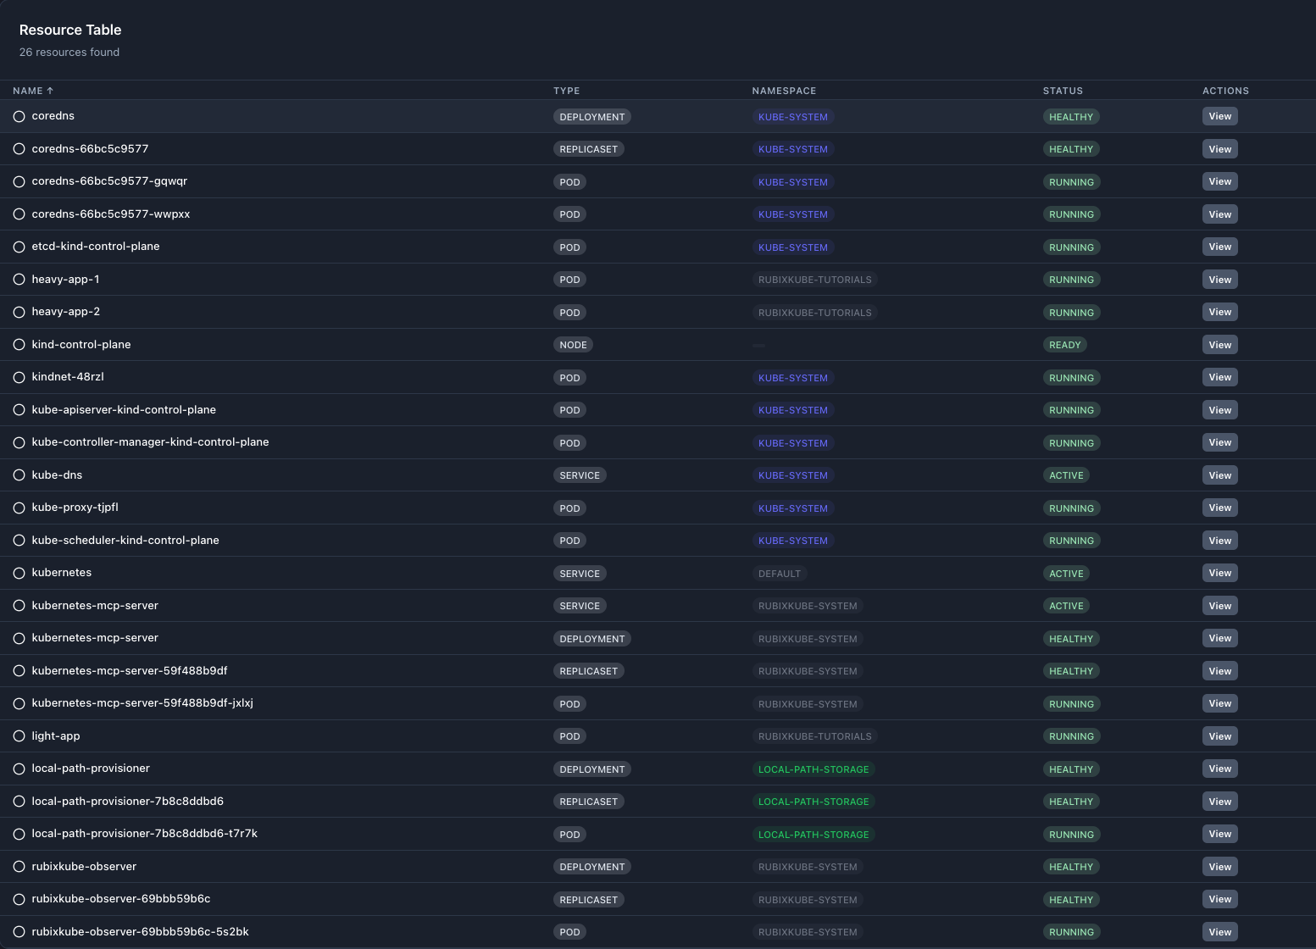The image size is (1316, 949).
Task: View the etcd-kind-control-plane pod
Action: pos(1219,247)
